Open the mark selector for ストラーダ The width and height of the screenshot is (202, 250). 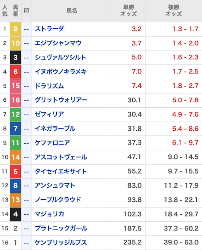27,29
